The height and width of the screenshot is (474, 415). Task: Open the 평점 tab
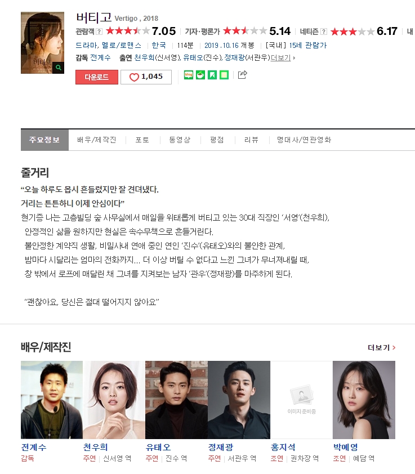217,140
